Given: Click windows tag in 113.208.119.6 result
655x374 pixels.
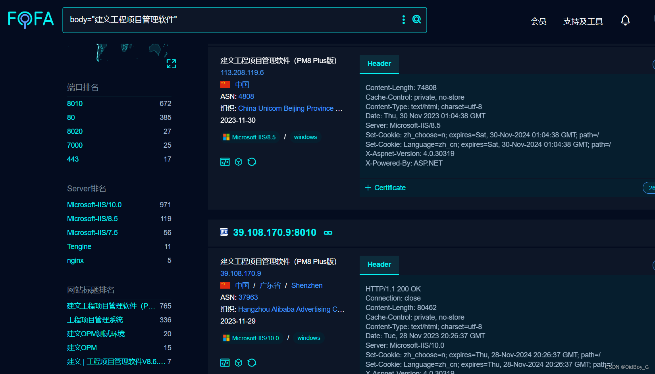Looking at the screenshot, I should [x=305, y=137].
